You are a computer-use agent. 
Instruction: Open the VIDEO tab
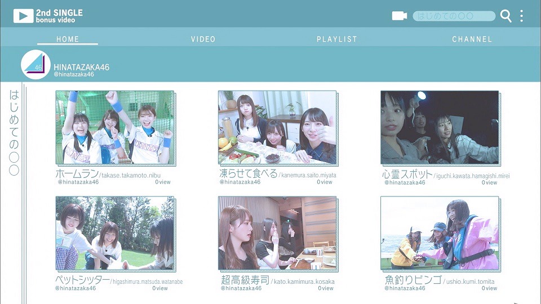[x=203, y=39]
